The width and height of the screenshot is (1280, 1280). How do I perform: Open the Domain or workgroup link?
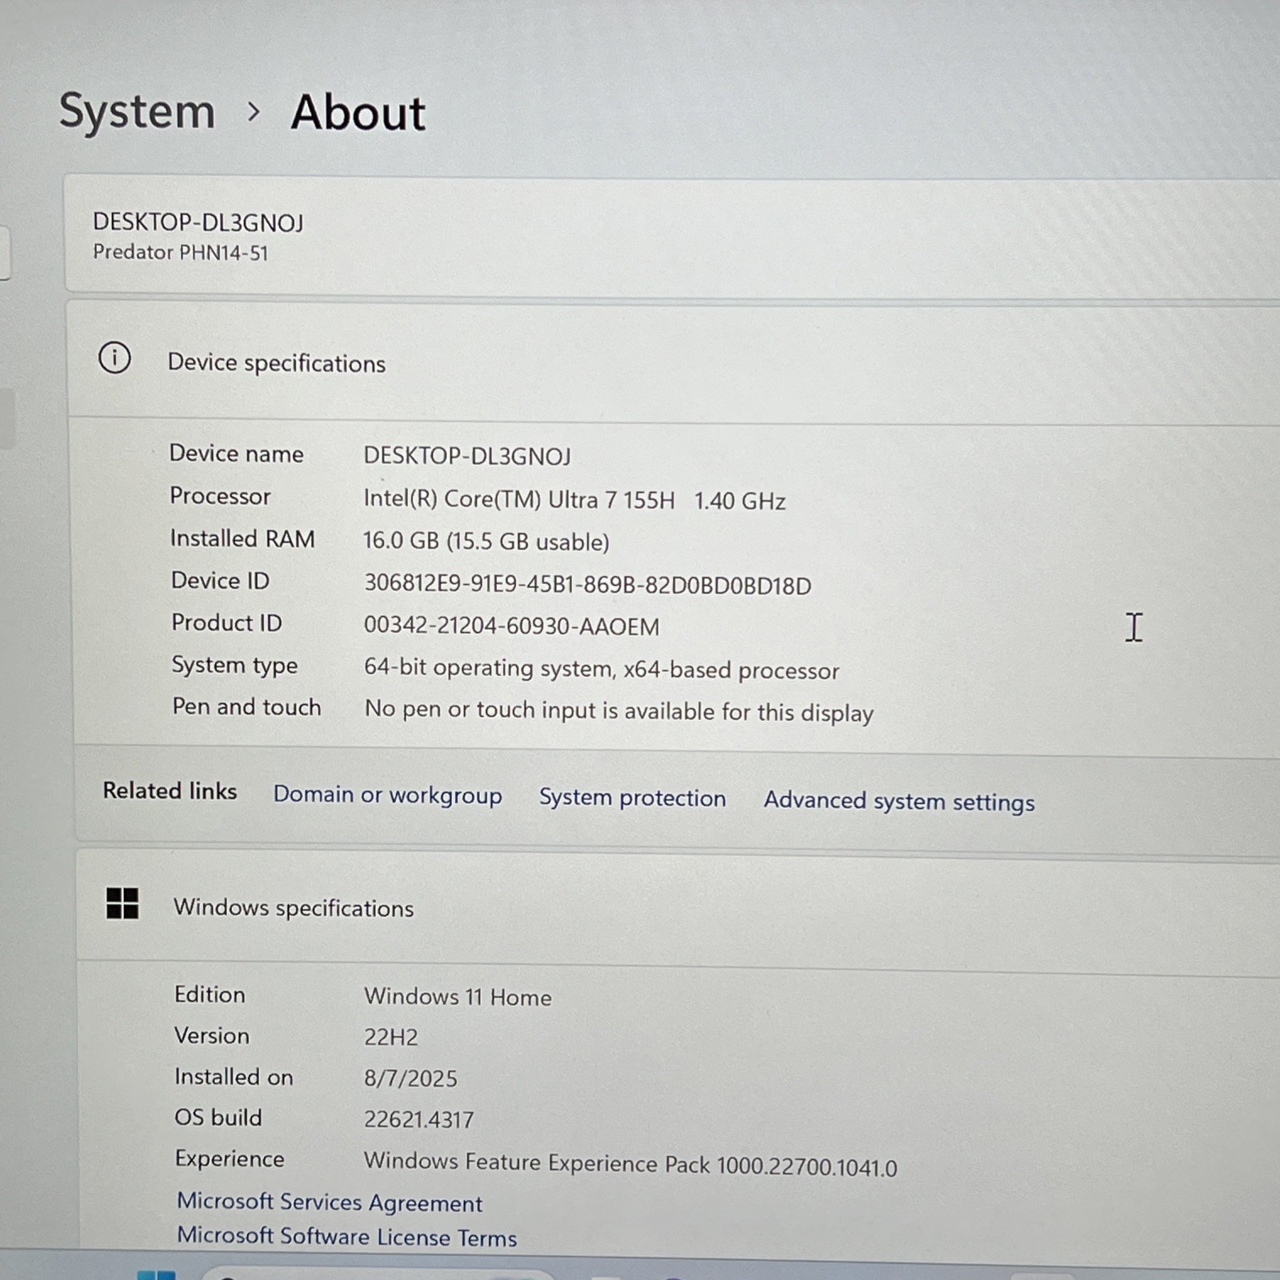(x=387, y=794)
